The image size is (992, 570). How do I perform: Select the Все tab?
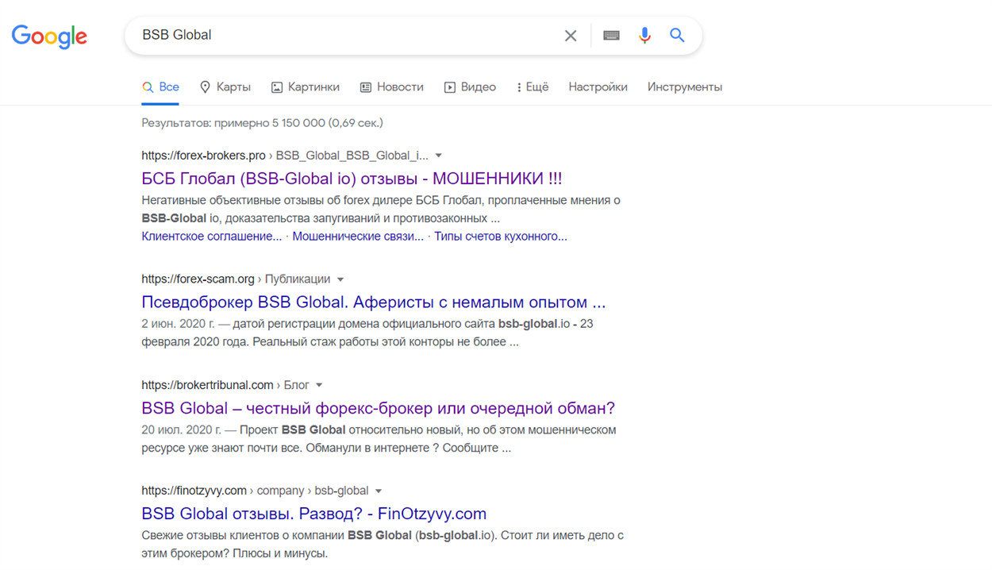[160, 87]
